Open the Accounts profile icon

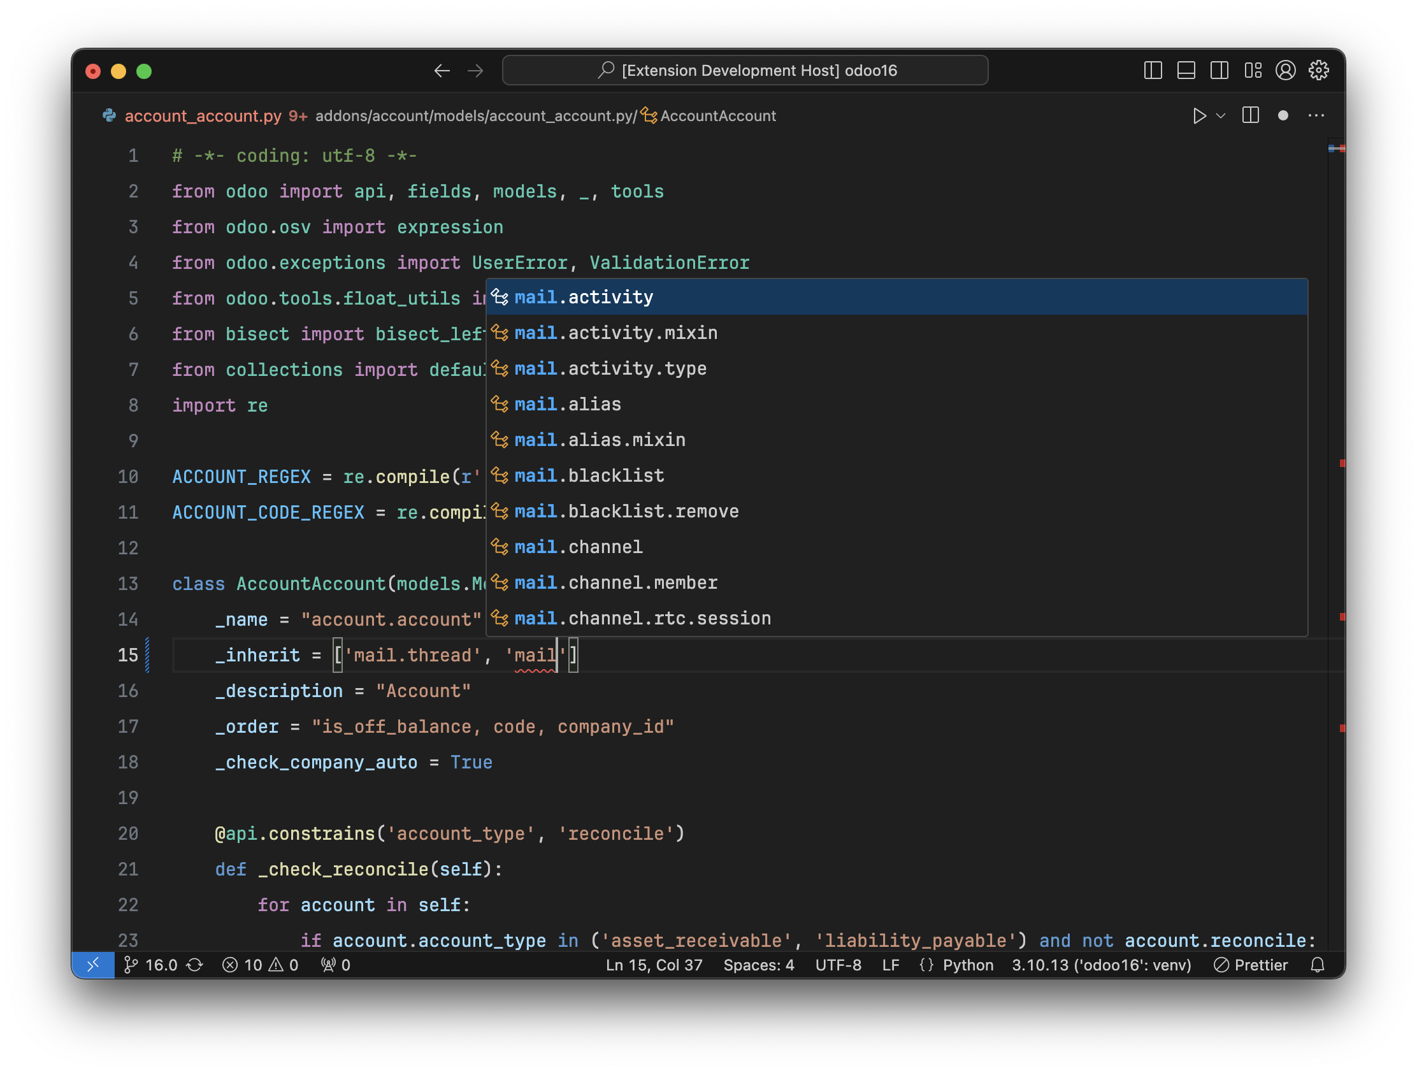(x=1285, y=71)
